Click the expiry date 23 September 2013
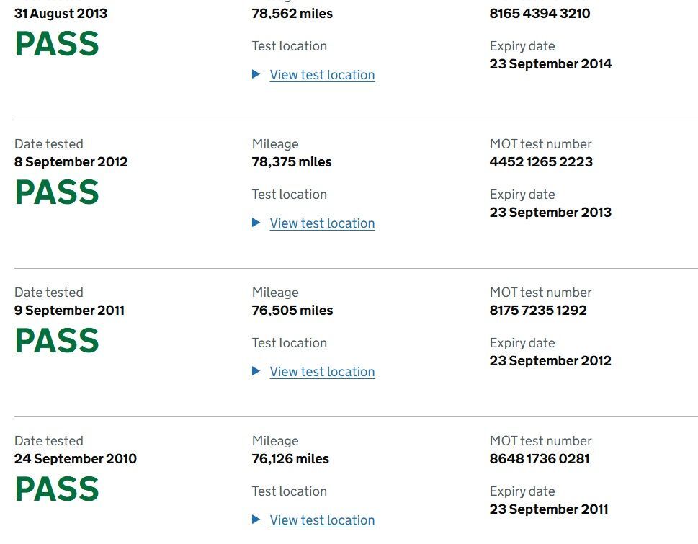The height and width of the screenshot is (544, 698). [550, 213]
